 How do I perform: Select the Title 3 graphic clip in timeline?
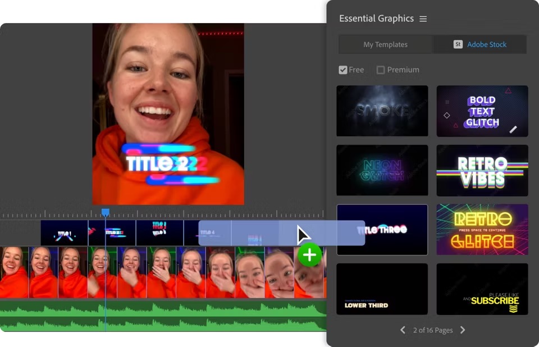click(159, 233)
